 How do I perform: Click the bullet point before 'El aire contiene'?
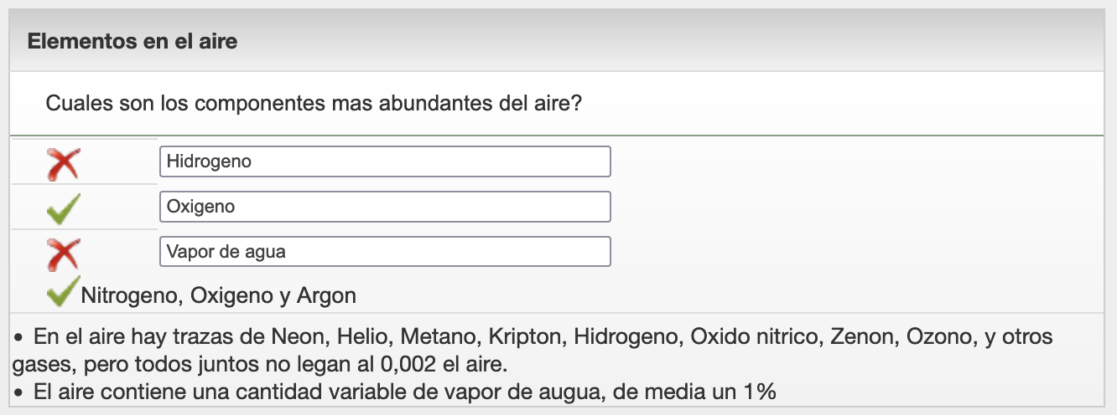18,392
